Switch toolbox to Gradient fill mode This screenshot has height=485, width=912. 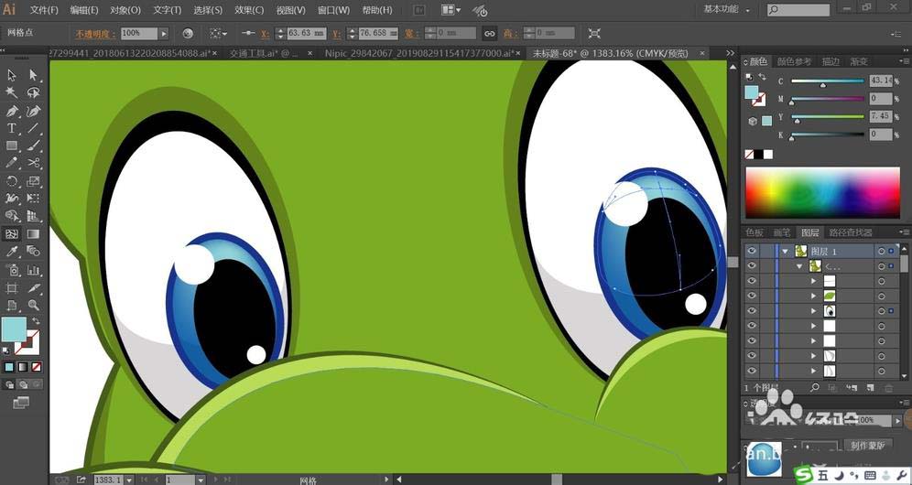(23, 367)
